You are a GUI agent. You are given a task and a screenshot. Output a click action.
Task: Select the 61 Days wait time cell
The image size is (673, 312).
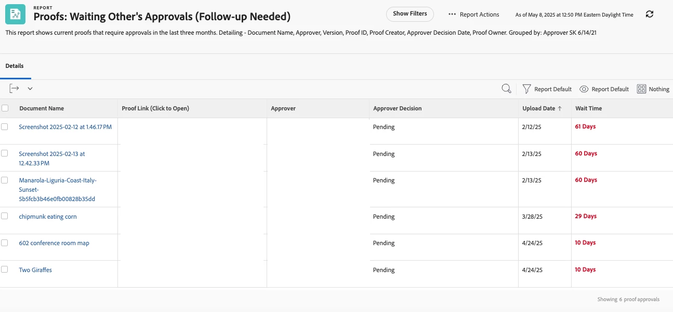point(585,126)
